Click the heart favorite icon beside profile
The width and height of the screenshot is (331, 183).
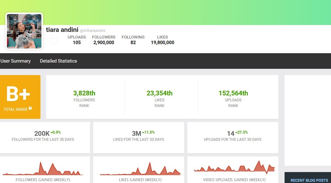54,41
